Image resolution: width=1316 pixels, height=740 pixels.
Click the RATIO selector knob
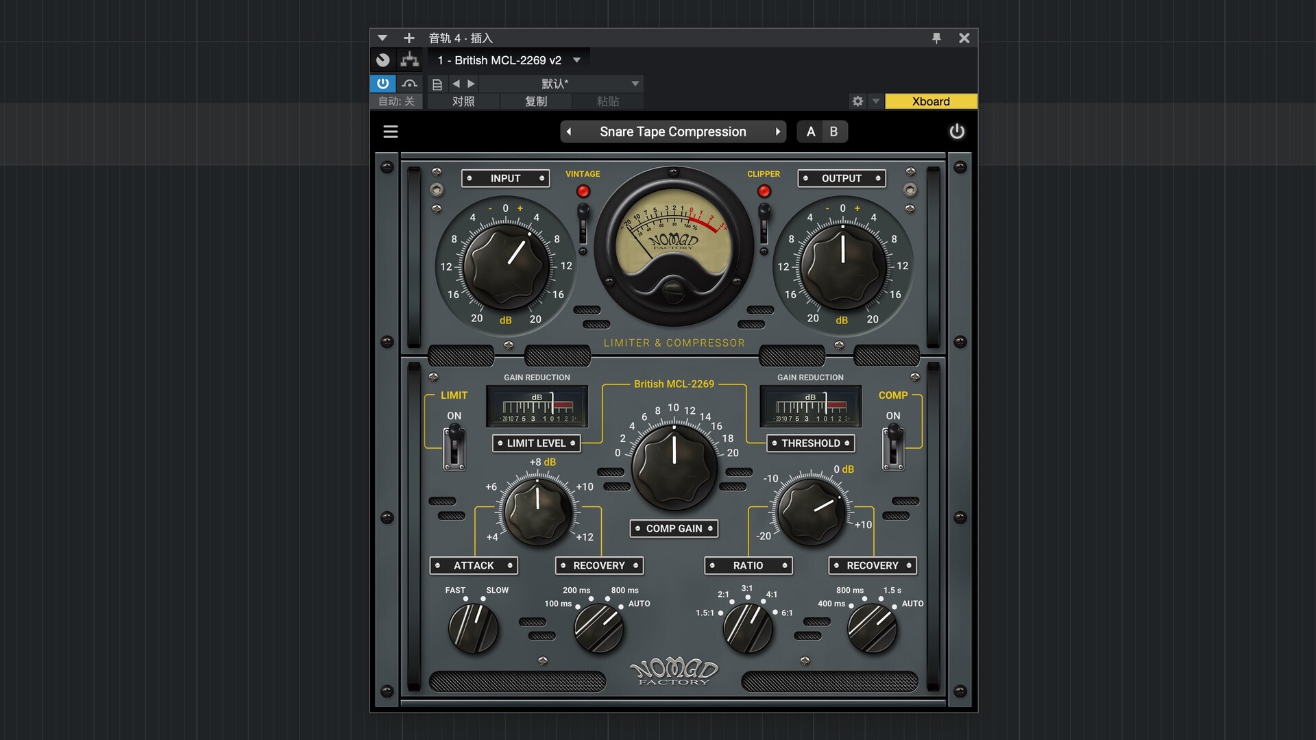748,628
